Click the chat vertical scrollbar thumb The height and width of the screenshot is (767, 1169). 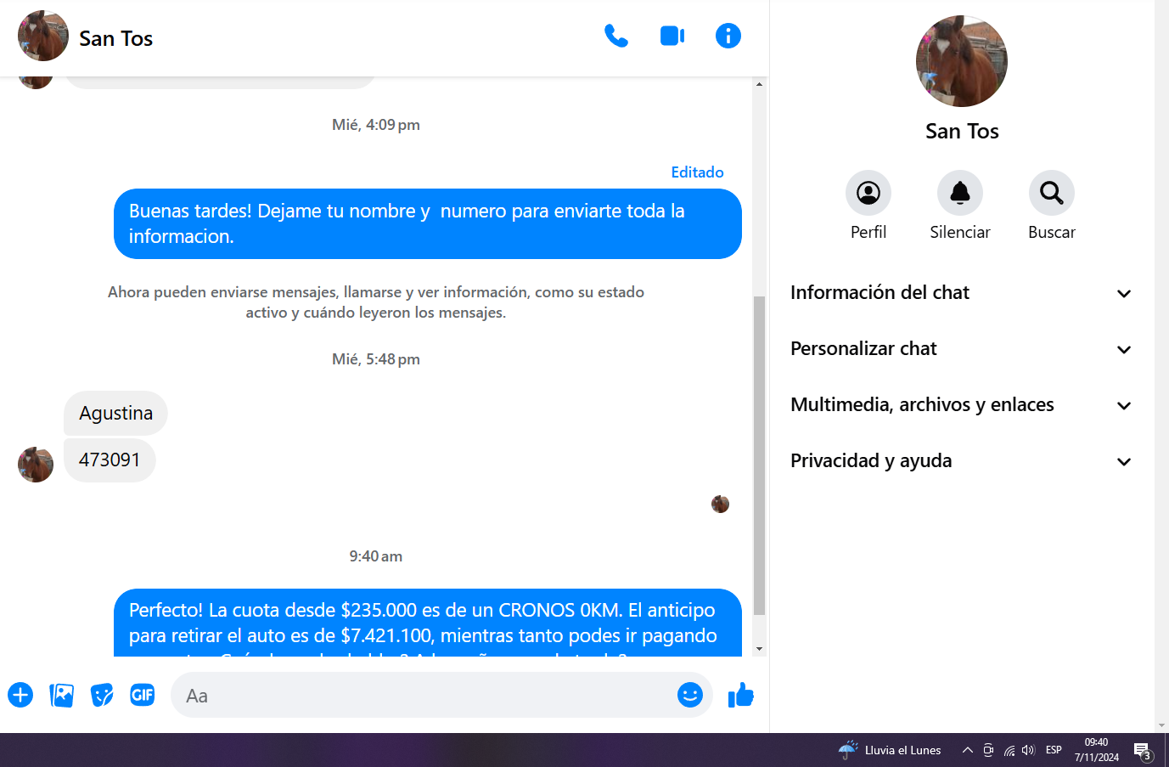point(759,455)
